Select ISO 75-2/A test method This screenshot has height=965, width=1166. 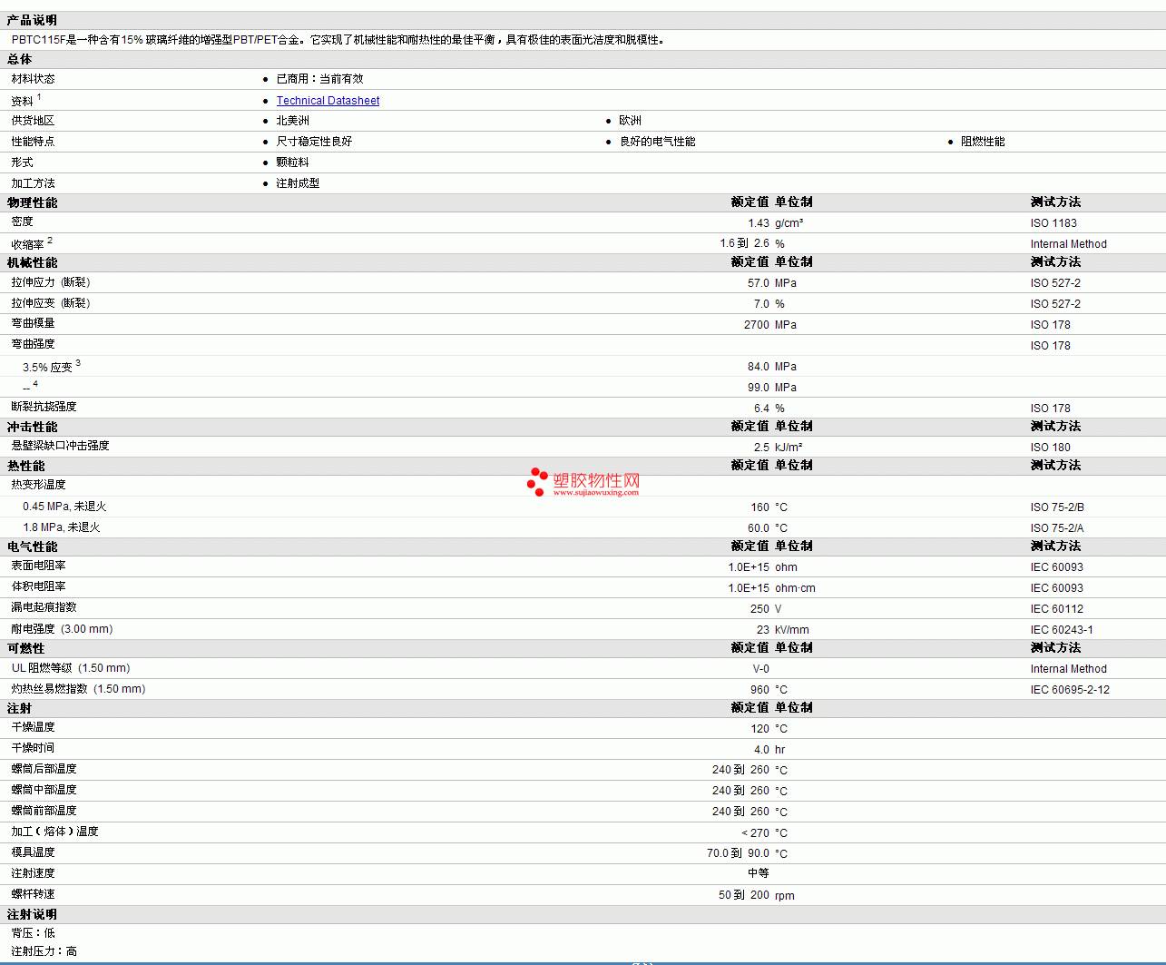(1057, 528)
